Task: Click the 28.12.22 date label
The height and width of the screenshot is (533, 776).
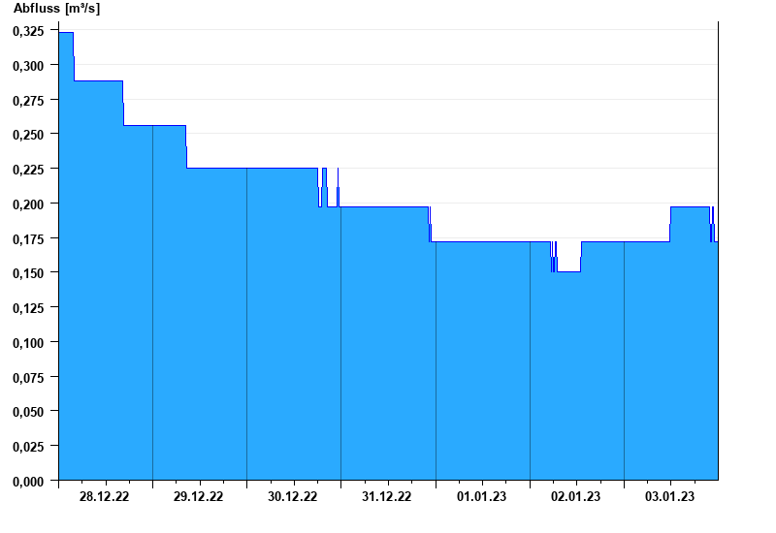Action: click(x=104, y=496)
